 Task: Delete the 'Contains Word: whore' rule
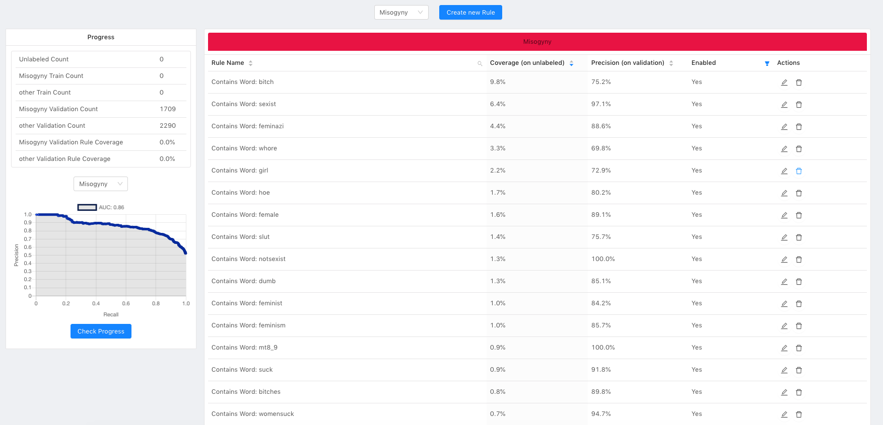tap(799, 149)
